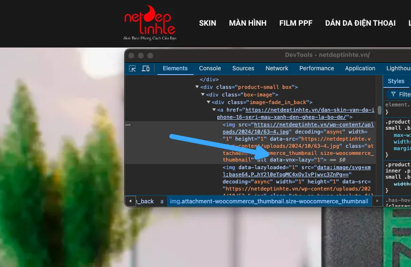The height and width of the screenshot is (267, 411).
Task: Switch to the Console tab
Action: (210, 68)
